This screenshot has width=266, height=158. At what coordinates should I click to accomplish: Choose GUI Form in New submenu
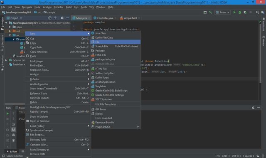point(116,109)
